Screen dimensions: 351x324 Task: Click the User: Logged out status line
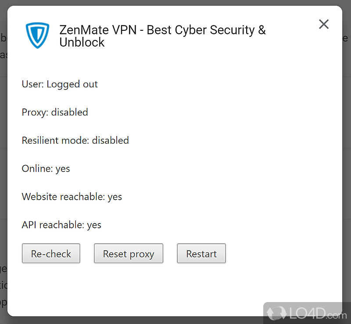[x=60, y=84]
